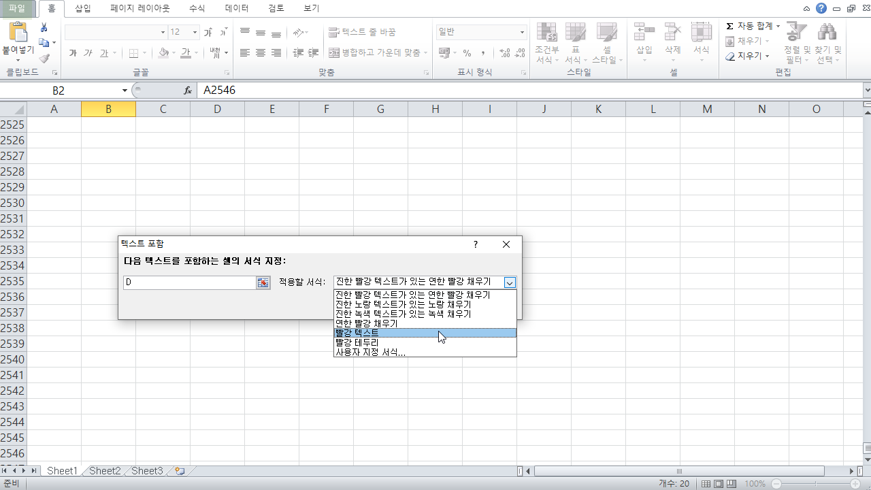Viewport: 871px width, 490px height.
Task: Open the font name dropdown
Action: (163, 32)
